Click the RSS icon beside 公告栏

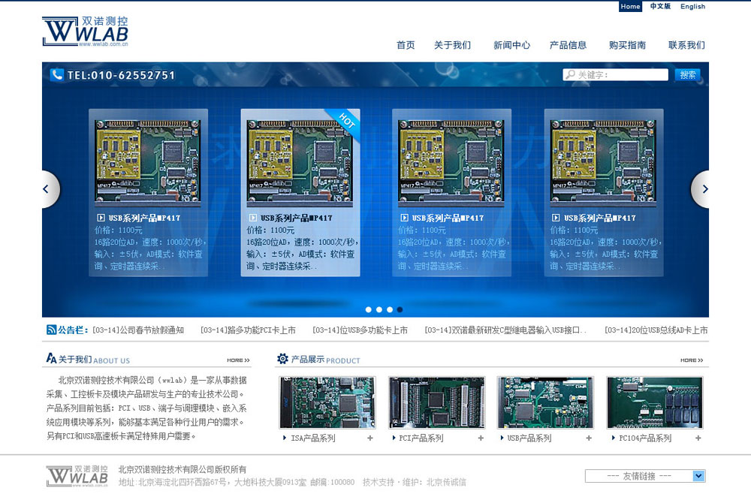(x=51, y=330)
